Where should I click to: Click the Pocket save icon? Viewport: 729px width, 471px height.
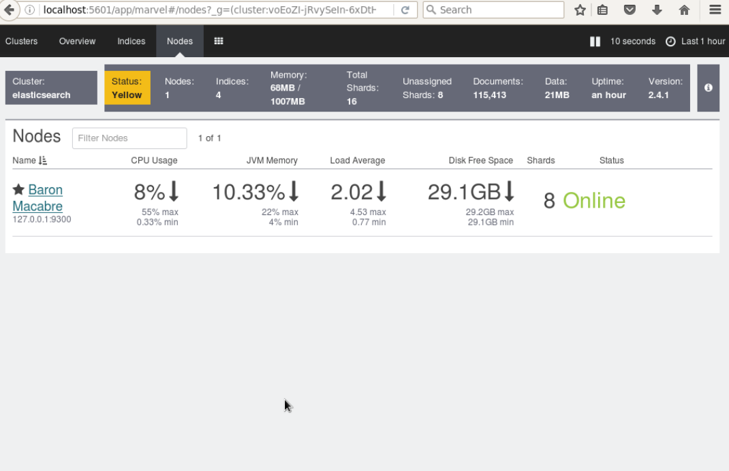coord(630,10)
